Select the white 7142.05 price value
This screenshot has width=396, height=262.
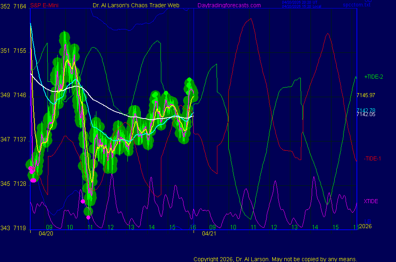(366, 114)
